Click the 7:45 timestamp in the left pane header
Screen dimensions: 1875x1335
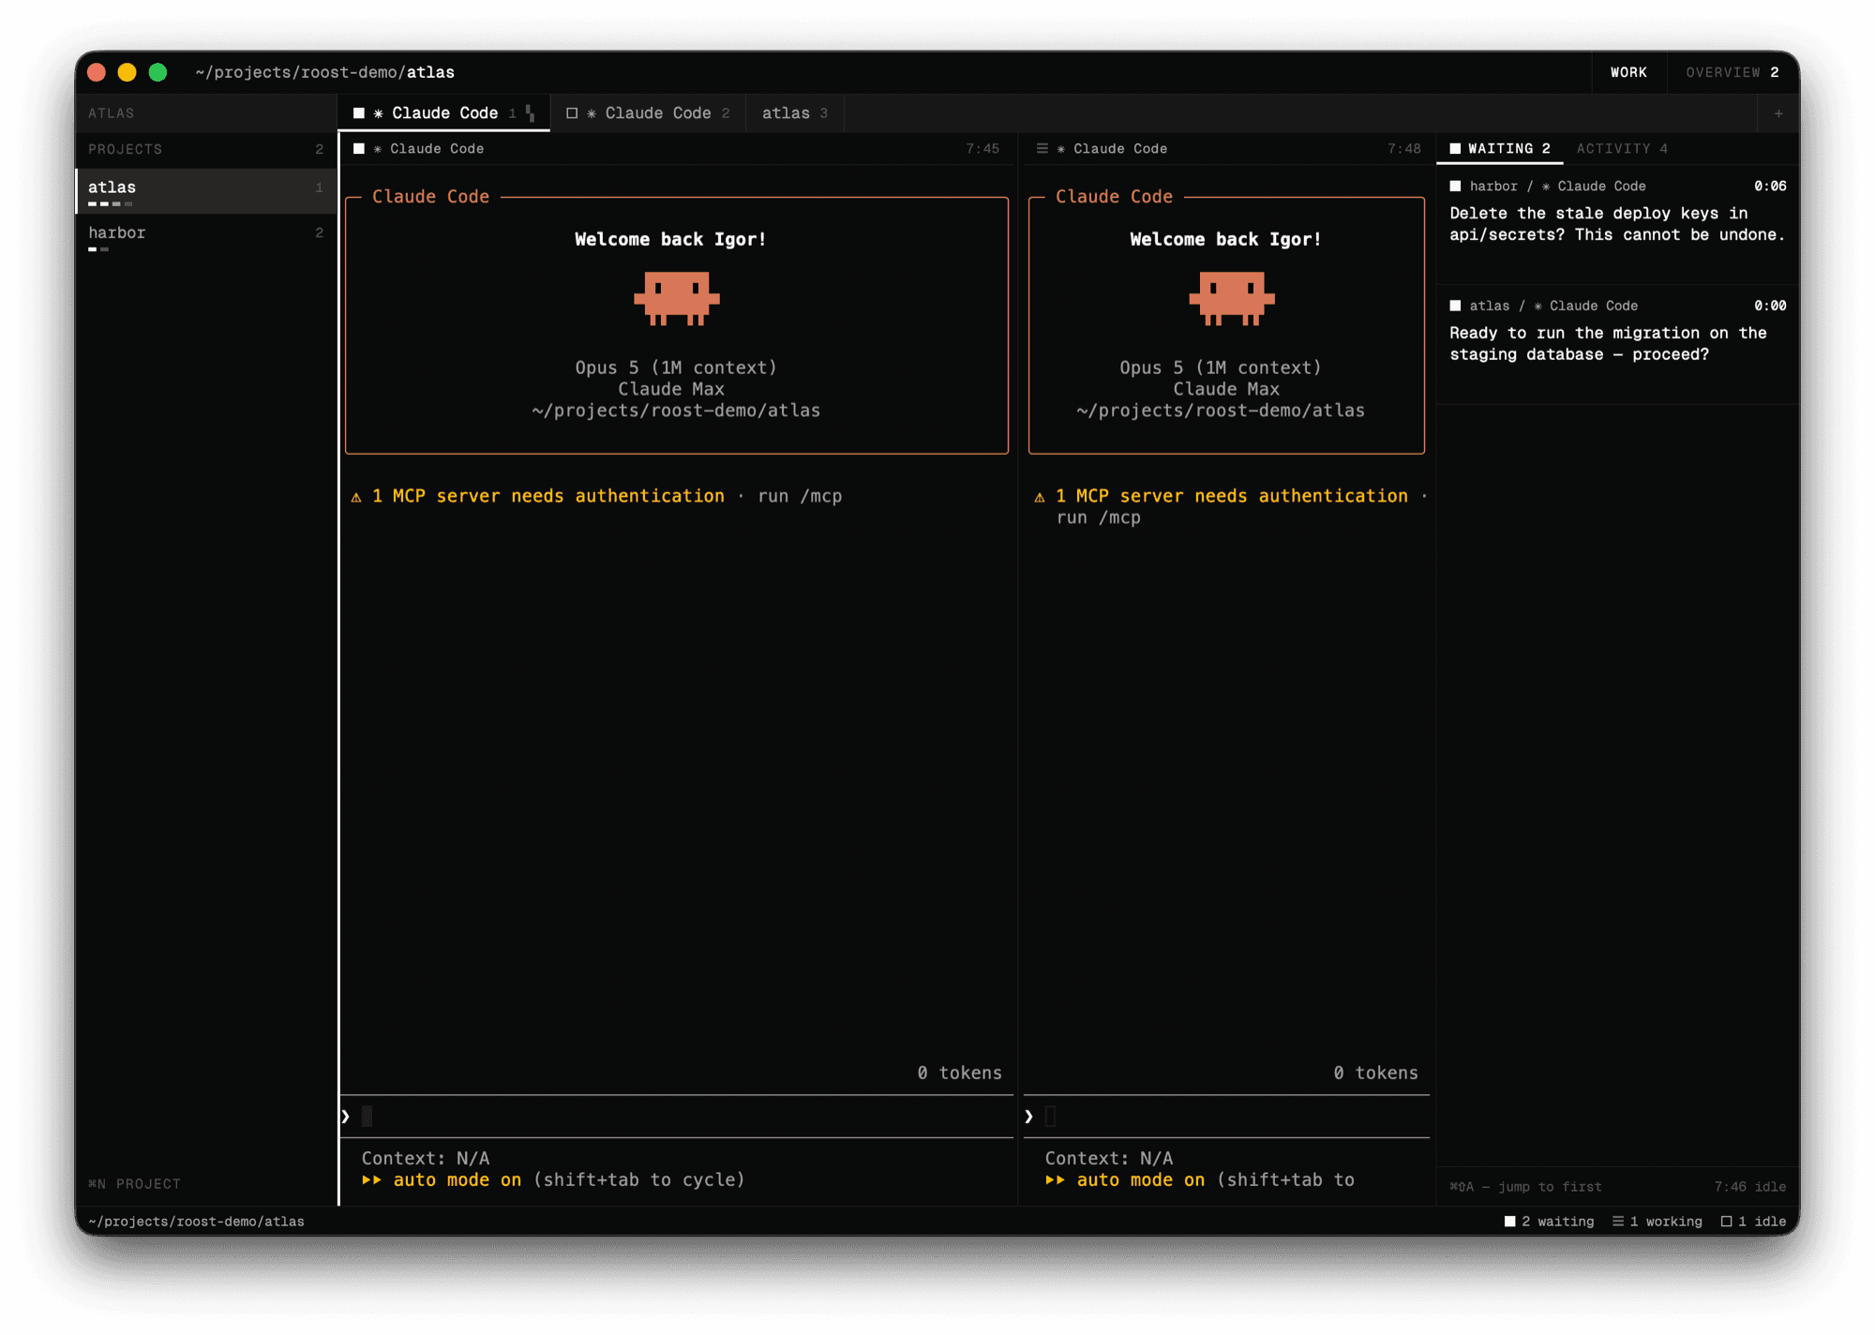coord(982,148)
